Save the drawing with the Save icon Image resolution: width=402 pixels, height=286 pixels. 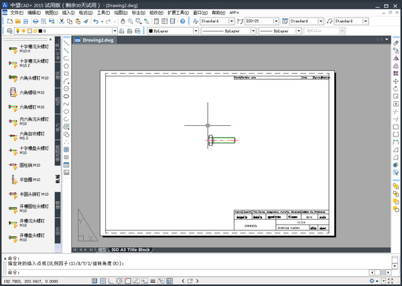coord(25,21)
